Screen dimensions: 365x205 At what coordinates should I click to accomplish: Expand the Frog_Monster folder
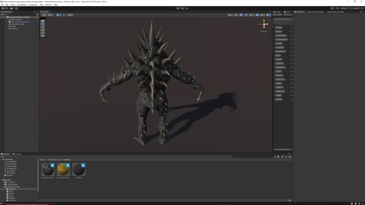(3, 184)
